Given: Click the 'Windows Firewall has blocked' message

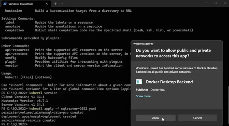Looking at the screenshot, I should 177,70.
